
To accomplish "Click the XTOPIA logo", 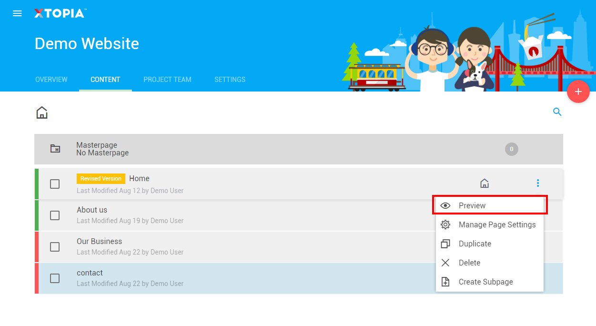I will (60, 13).
